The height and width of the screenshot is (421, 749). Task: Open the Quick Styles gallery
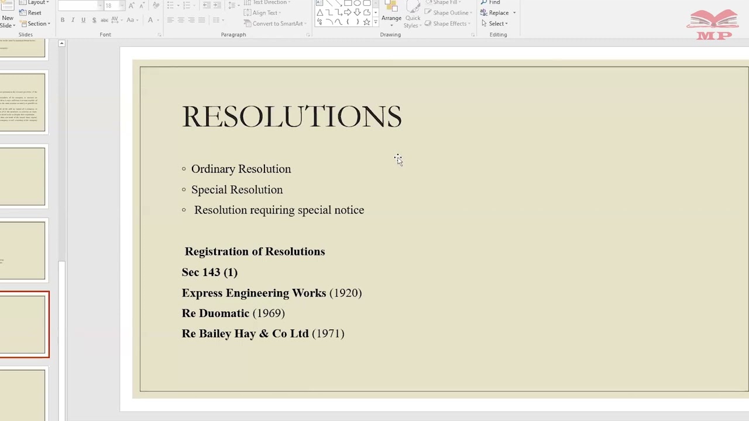pos(413,15)
